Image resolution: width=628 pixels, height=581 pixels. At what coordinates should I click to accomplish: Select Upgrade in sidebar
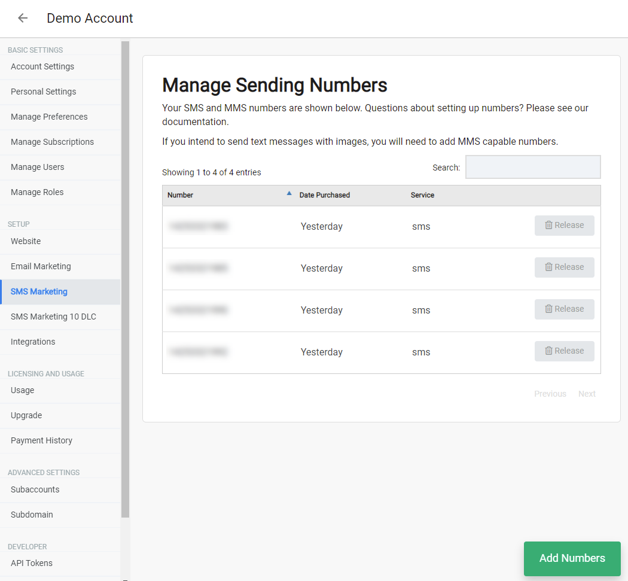tap(60, 415)
